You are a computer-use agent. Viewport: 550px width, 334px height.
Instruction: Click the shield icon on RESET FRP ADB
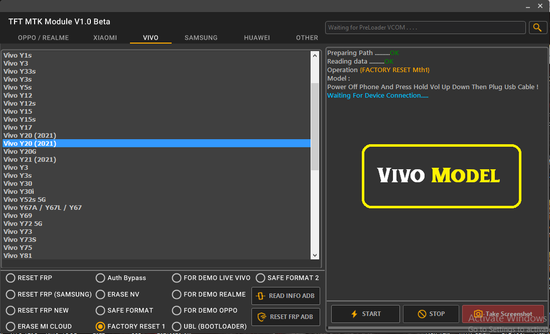click(x=261, y=317)
